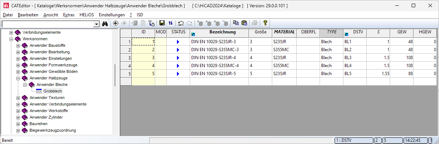
Task: Click cell DIN EN 10029-S355MC-4
Action: click(x=219, y=66)
